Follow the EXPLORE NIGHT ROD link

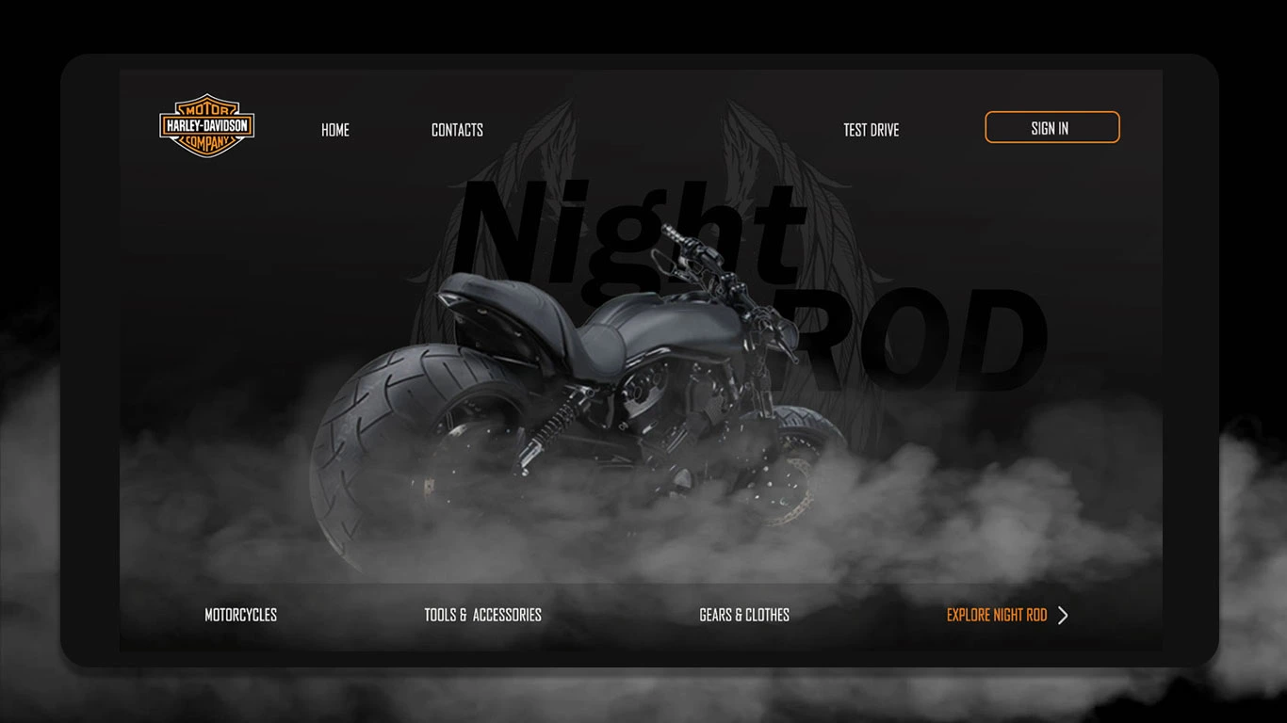pyautogui.click(x=997, y=615)
